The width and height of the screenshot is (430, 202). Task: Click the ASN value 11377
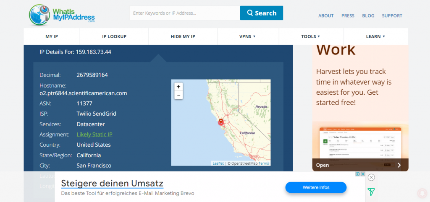[x=84, y=104]
